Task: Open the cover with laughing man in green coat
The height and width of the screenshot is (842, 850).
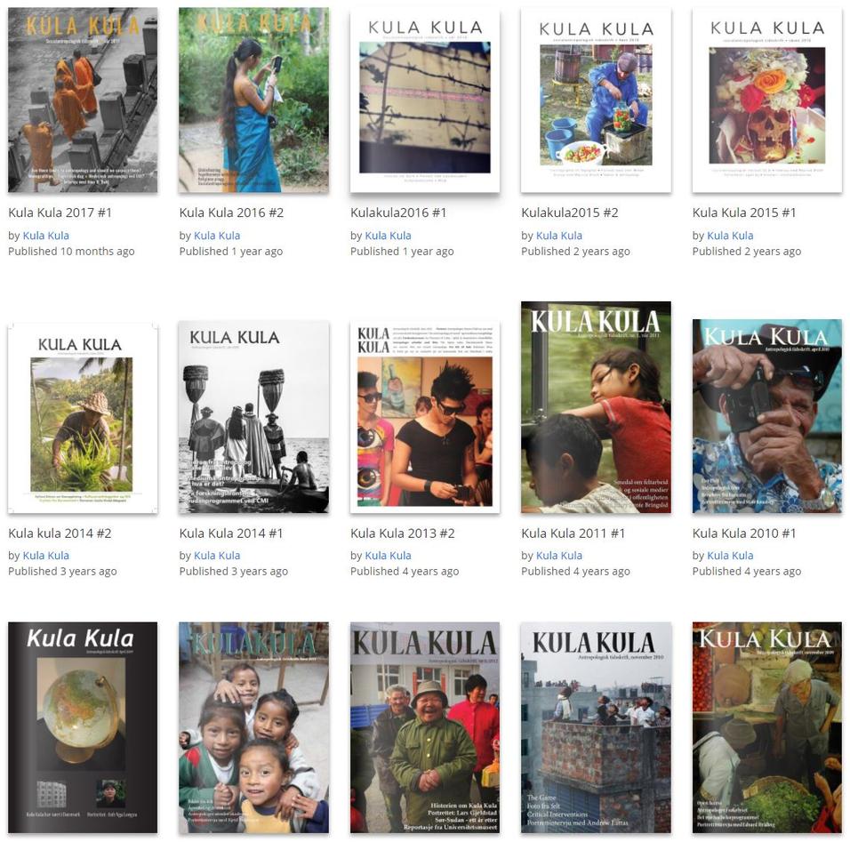Action: (x=425, y=727)
